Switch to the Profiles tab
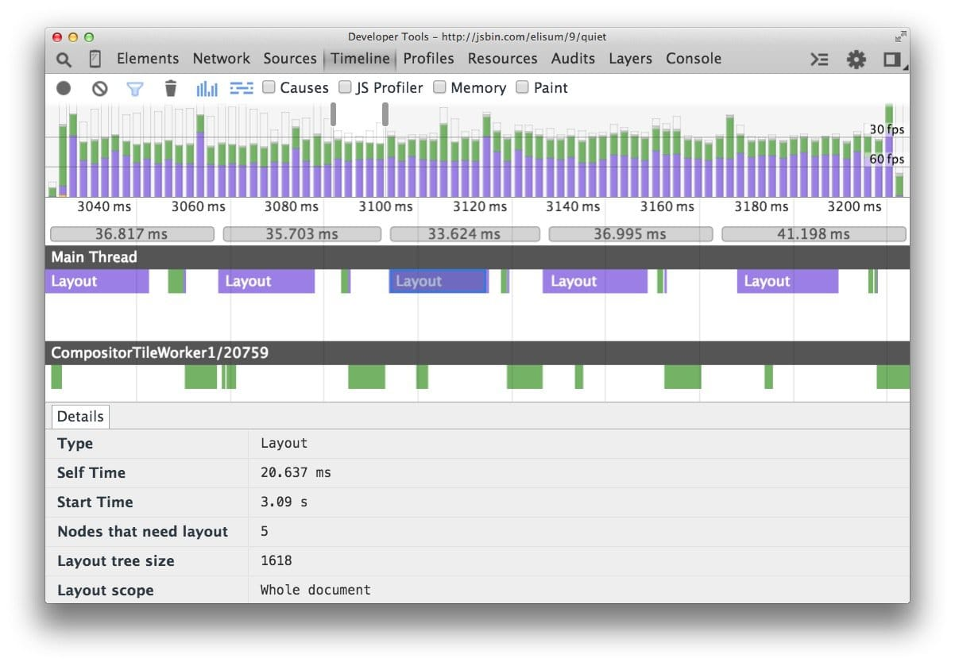This screenshot has width=955, height=666. 429,59
